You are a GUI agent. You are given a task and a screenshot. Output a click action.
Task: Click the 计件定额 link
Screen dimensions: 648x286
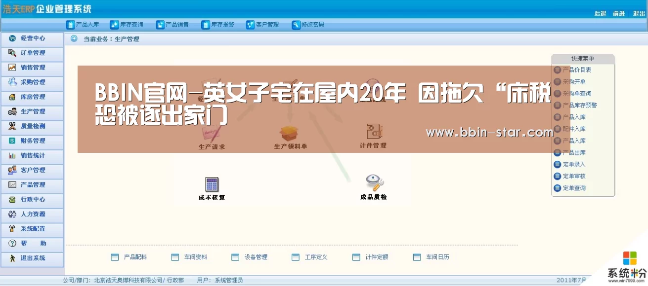tap(371, 257)
